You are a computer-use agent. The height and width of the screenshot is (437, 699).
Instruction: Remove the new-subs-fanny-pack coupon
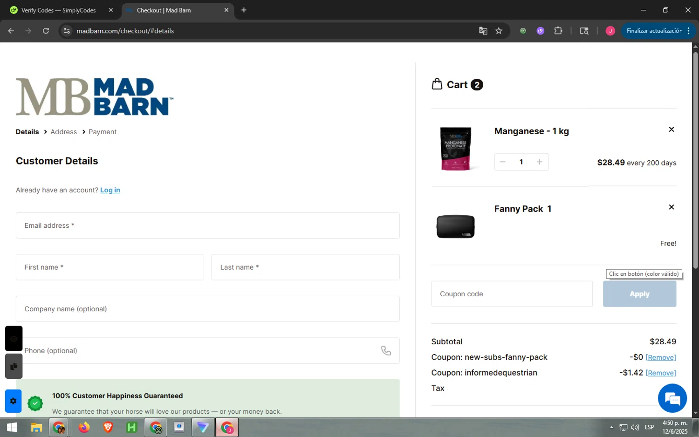[x=661, y=357]
